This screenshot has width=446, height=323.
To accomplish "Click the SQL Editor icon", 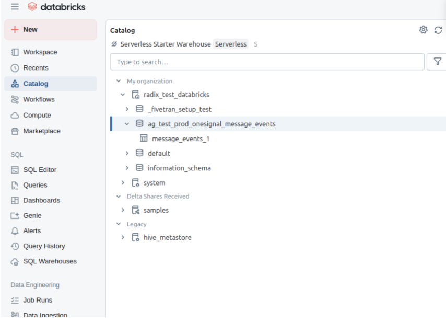I will pos(15,170).
